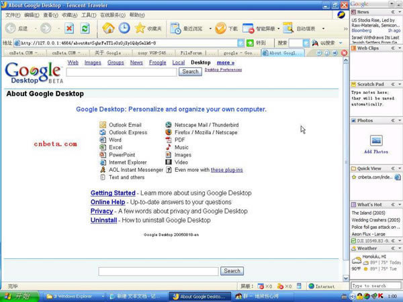Click the sidebar Type to search box
Viewport: 403px width, 302px height.
pos(375,286)
